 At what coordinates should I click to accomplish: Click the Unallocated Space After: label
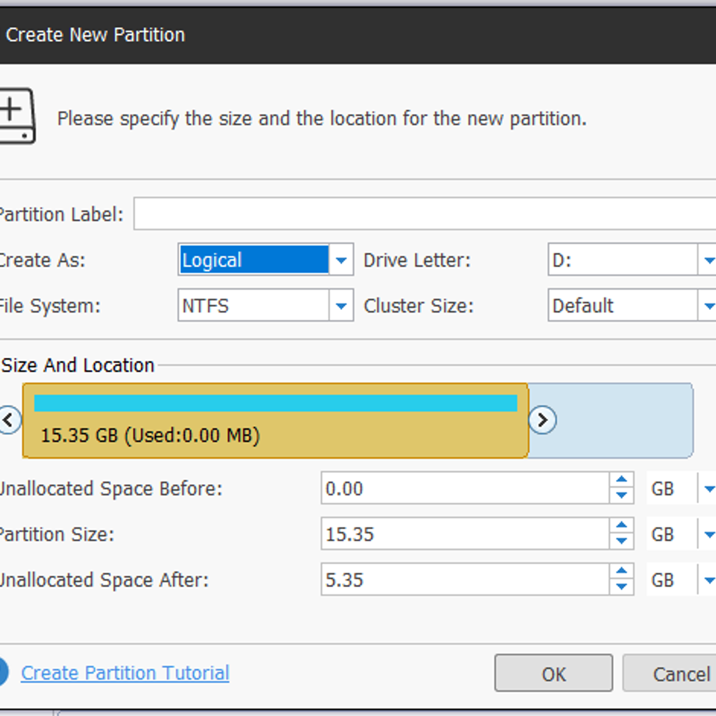pos(104,580)
